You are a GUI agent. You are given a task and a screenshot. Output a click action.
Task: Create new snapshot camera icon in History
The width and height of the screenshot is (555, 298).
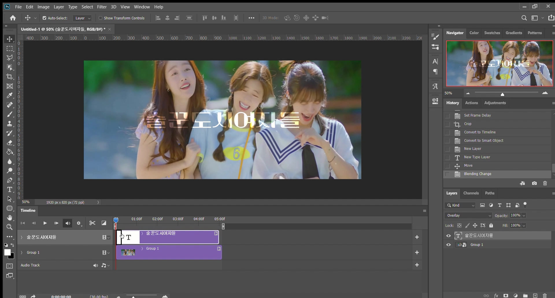click(x=534, y=183)
